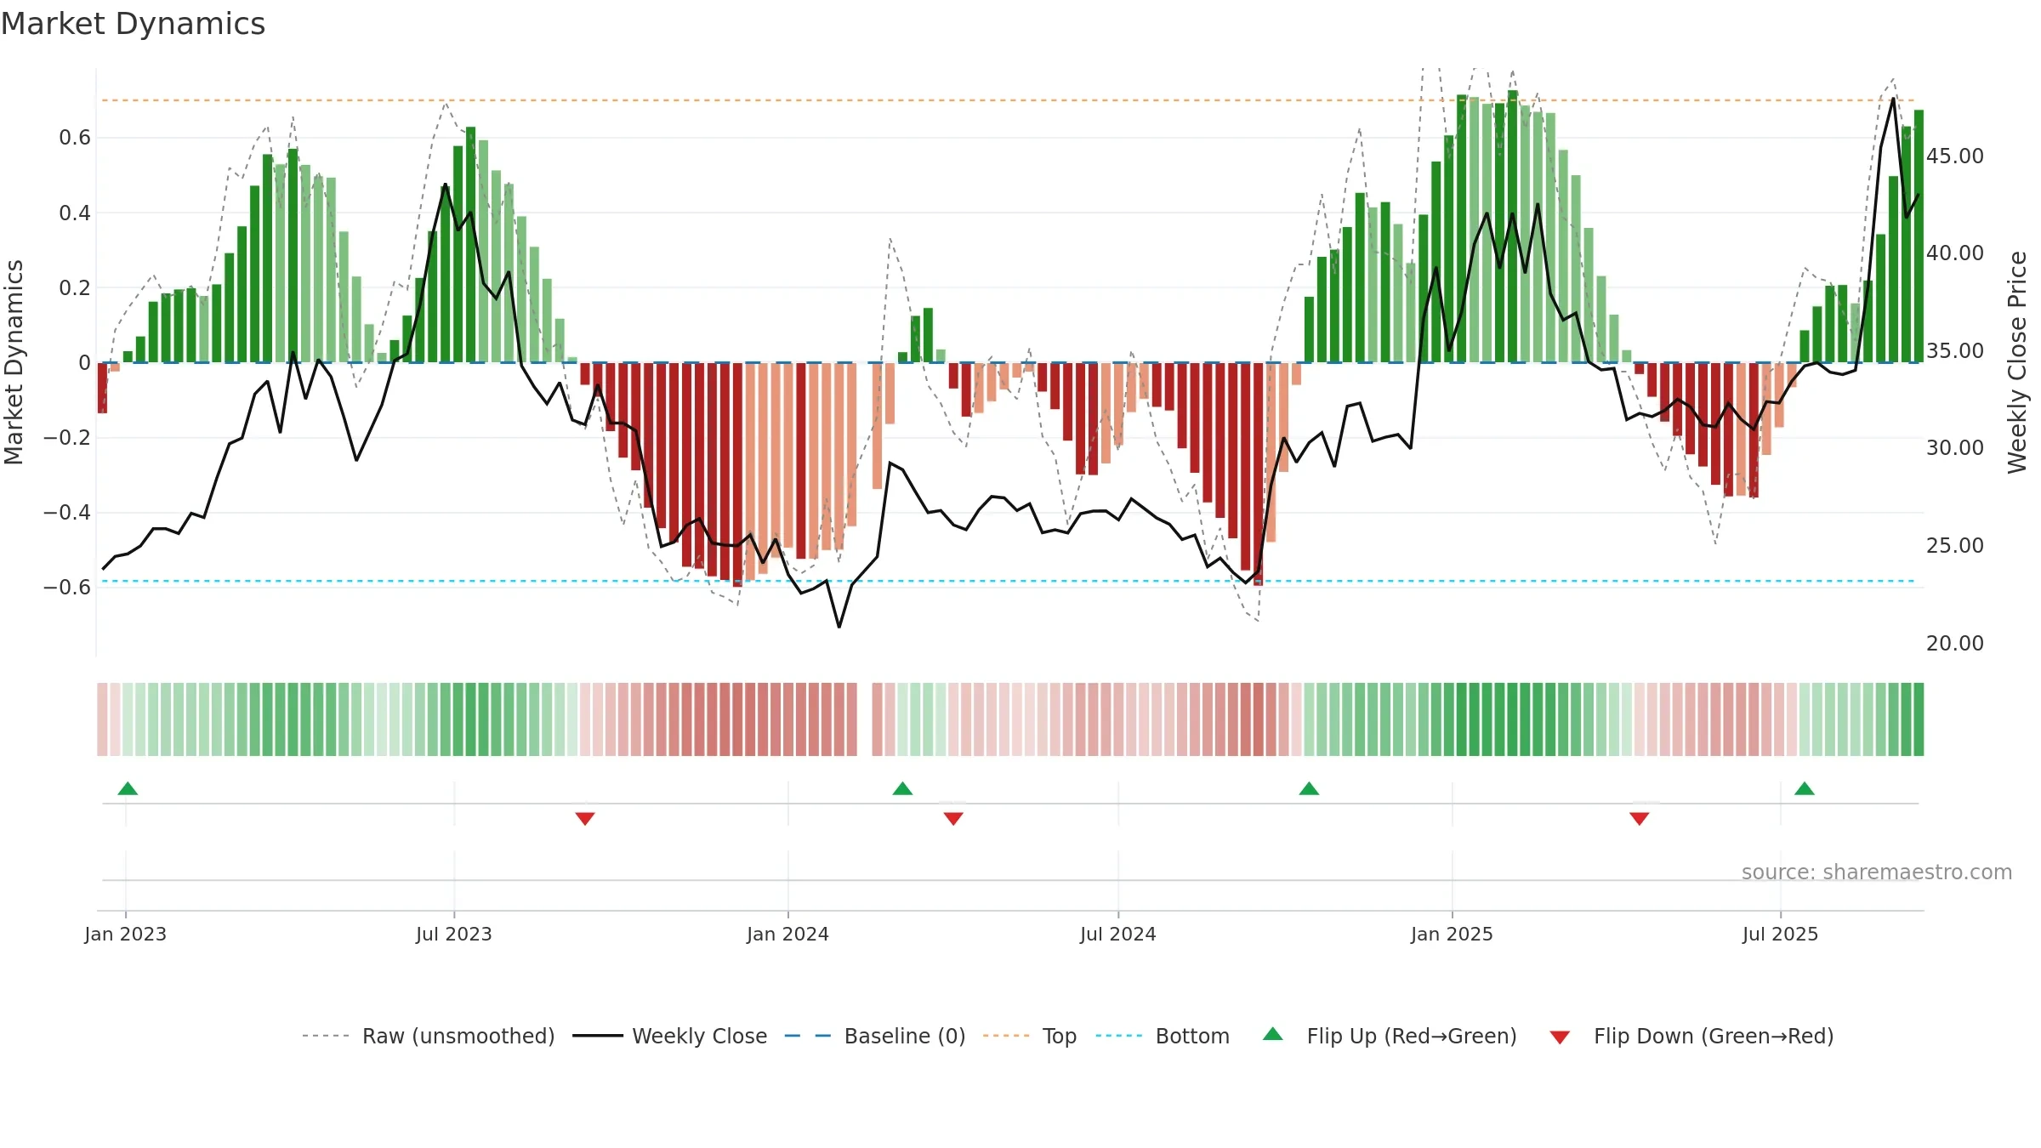Click the Jan 2025 x-axis label

pyautogui.click(x=1452, y=934)
